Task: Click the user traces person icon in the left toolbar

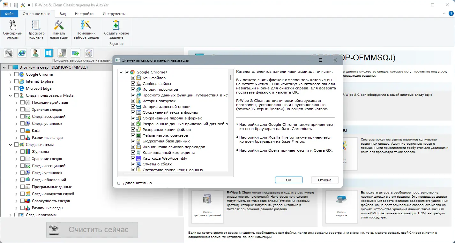Action: (35, 53)
